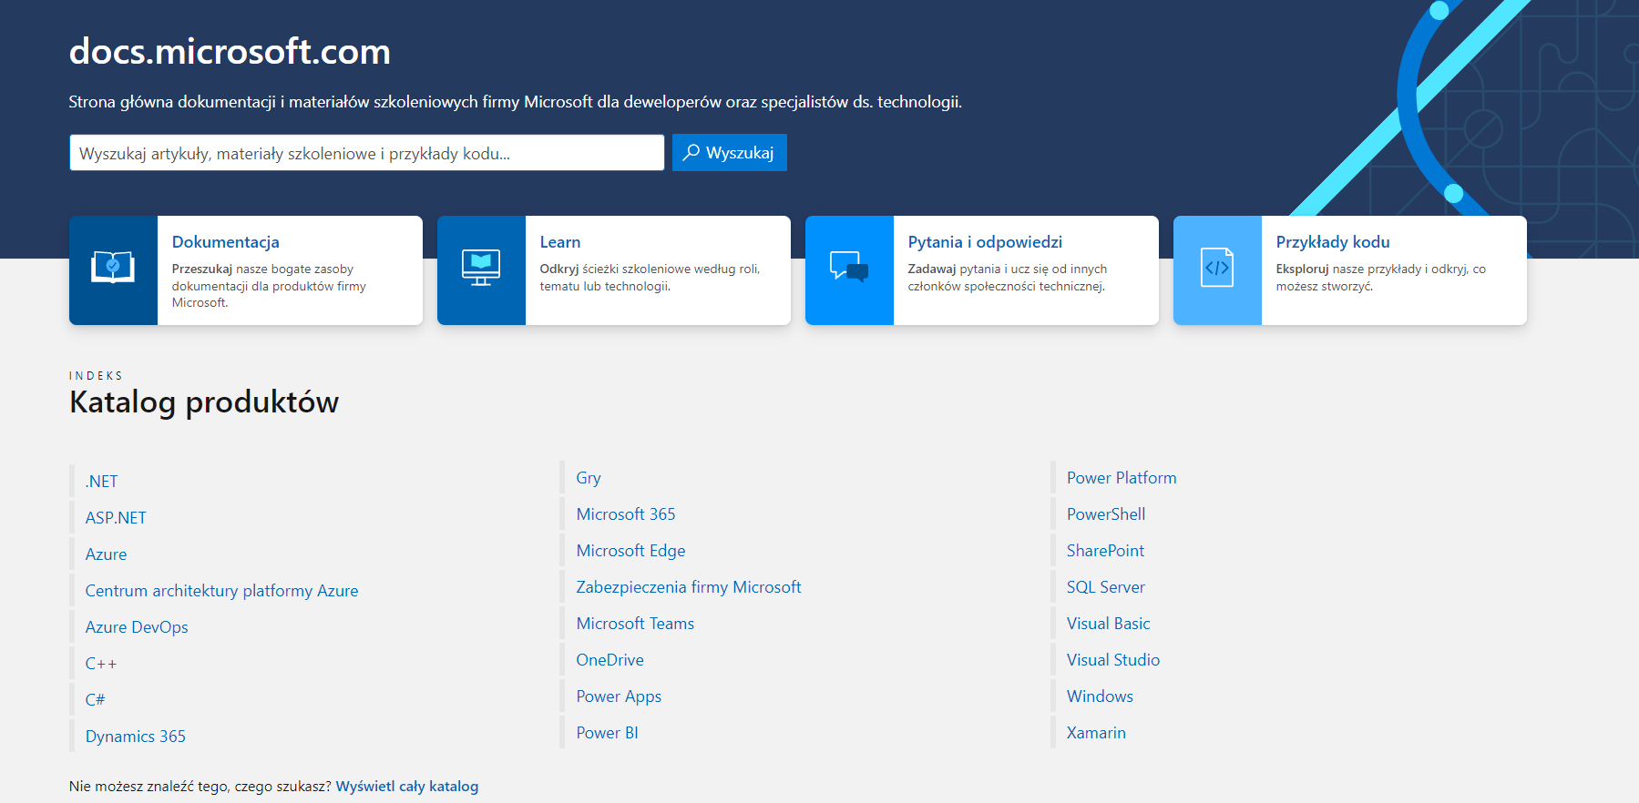Select the Xamarin product link
This screenshot has height=803, width=1639.
(x=1096, y=733)
